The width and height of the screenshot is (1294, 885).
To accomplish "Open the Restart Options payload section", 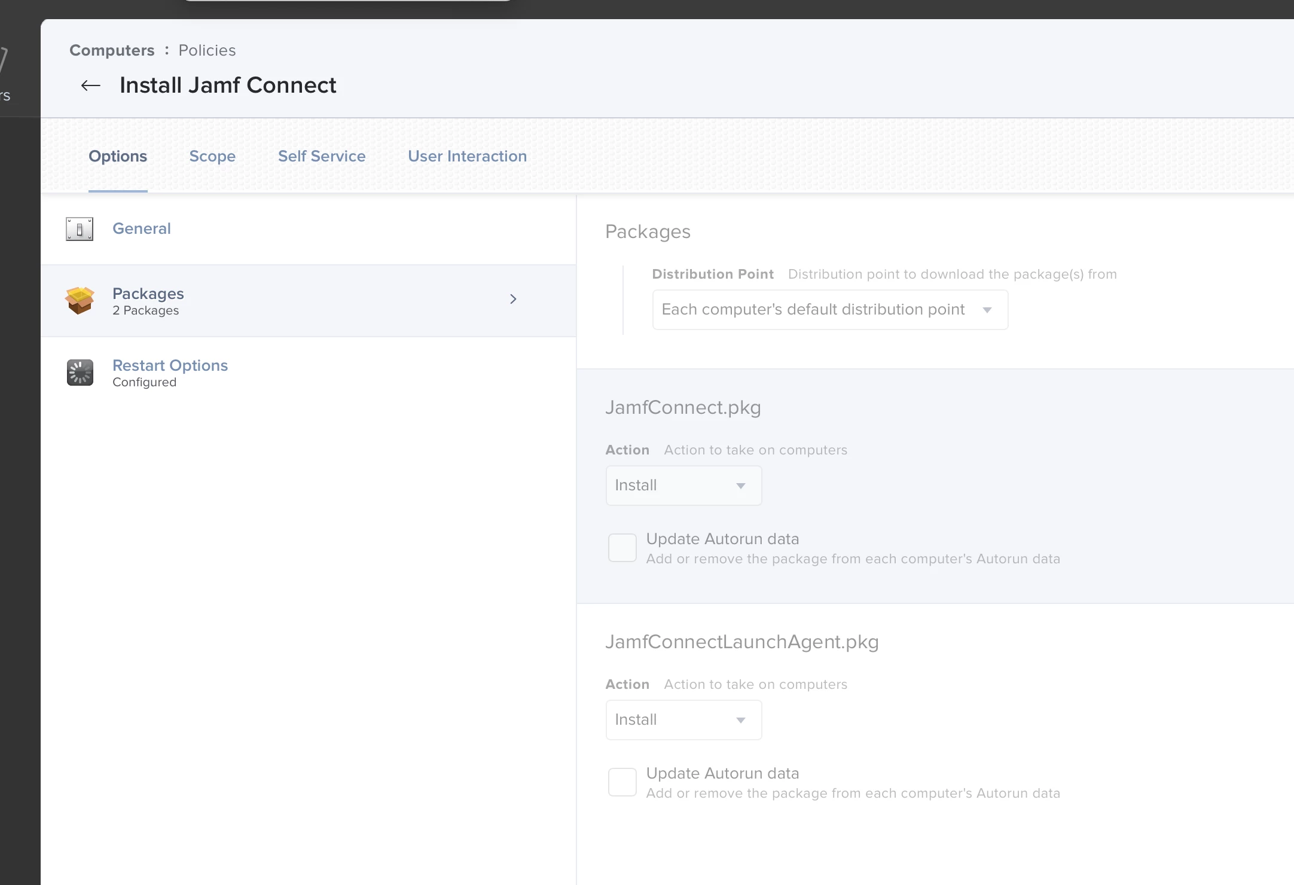I will click(309, 373).
